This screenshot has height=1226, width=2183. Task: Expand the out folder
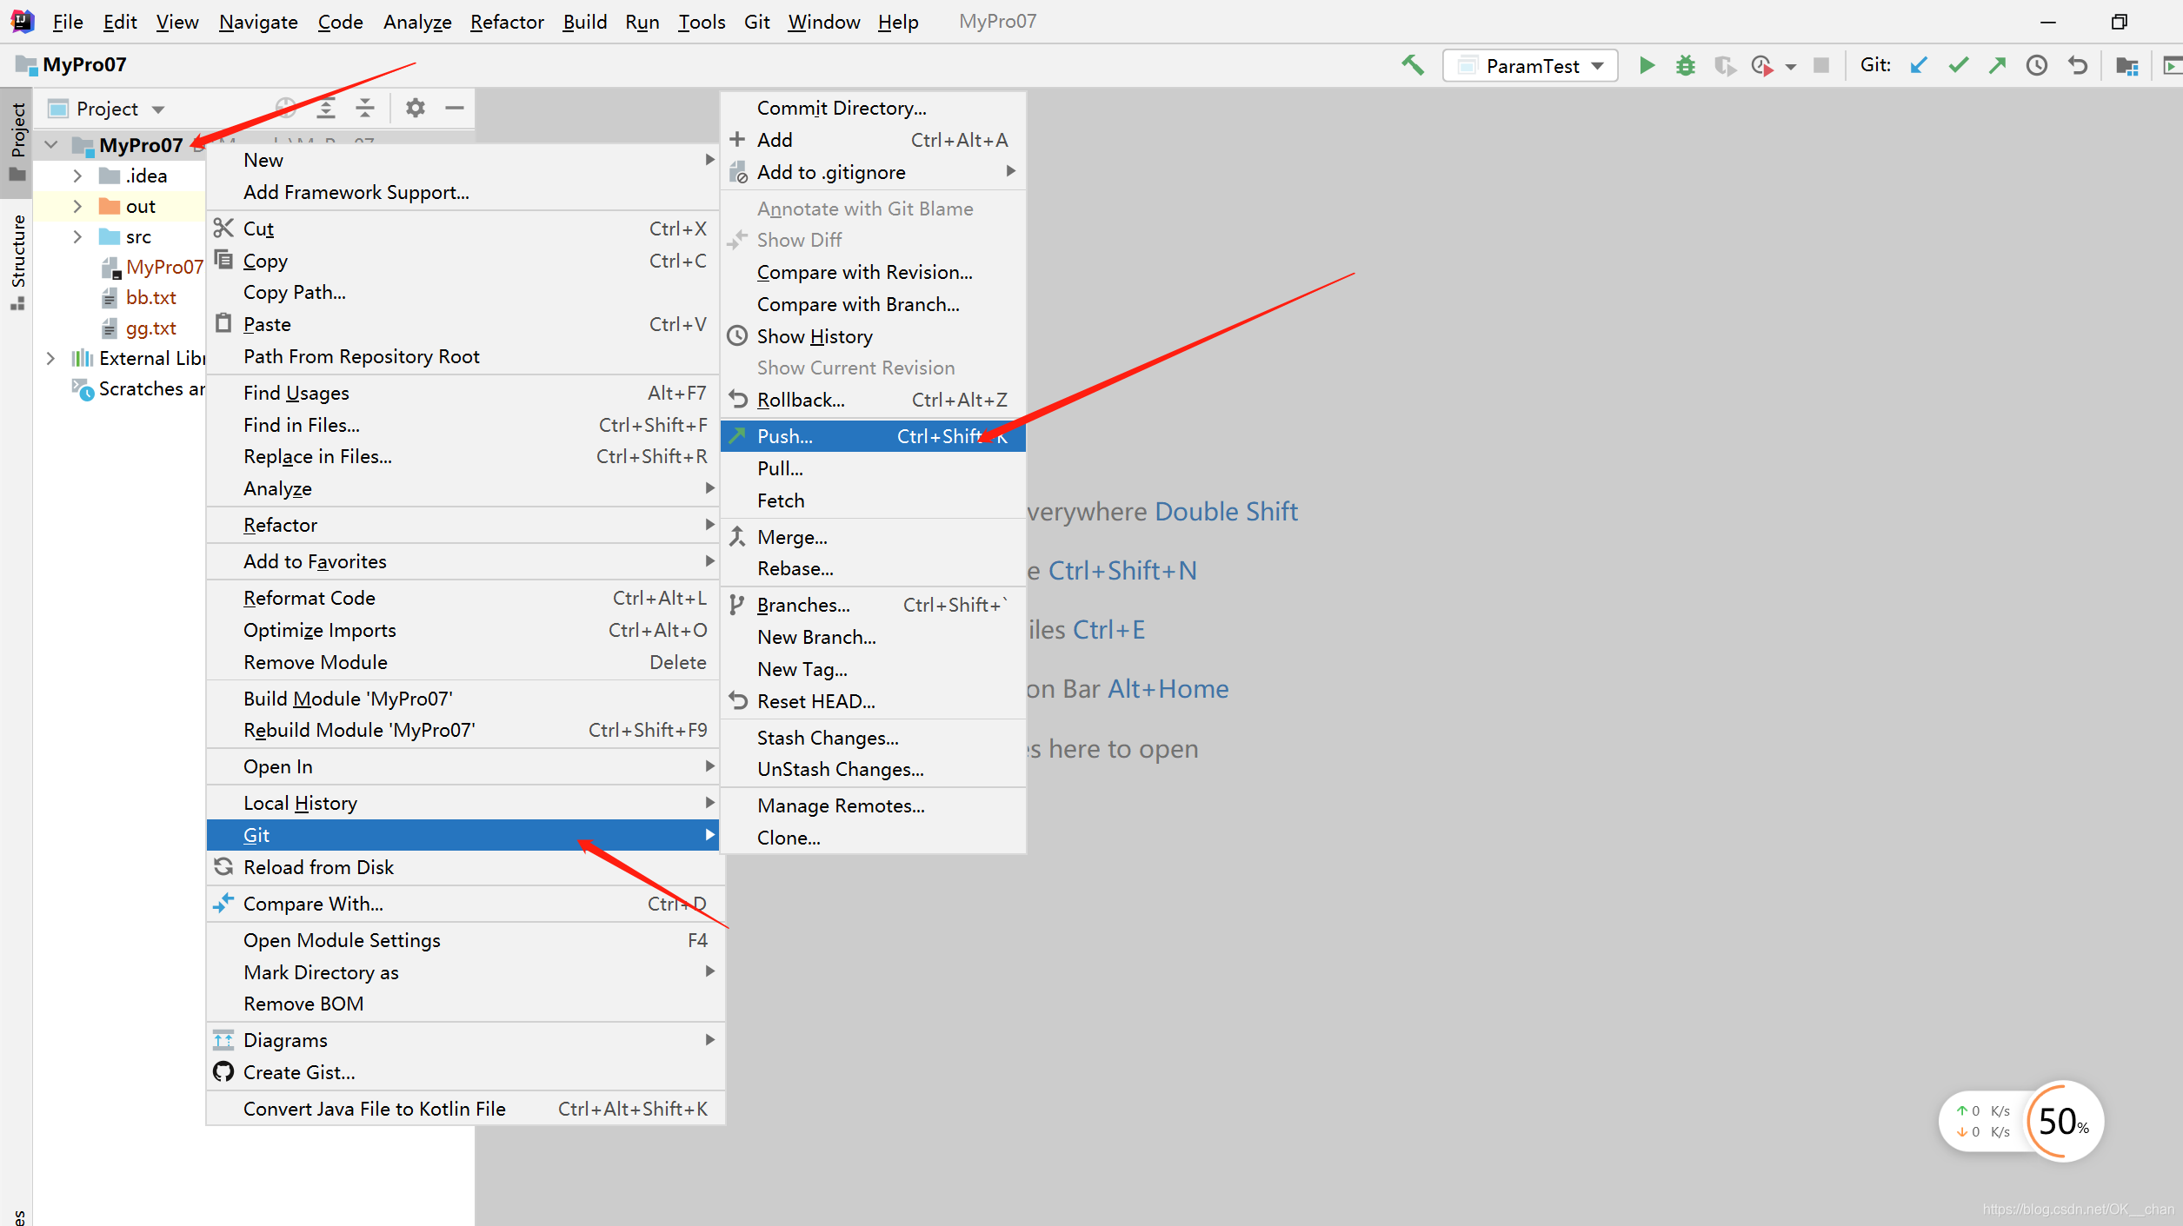click(77, 206)
